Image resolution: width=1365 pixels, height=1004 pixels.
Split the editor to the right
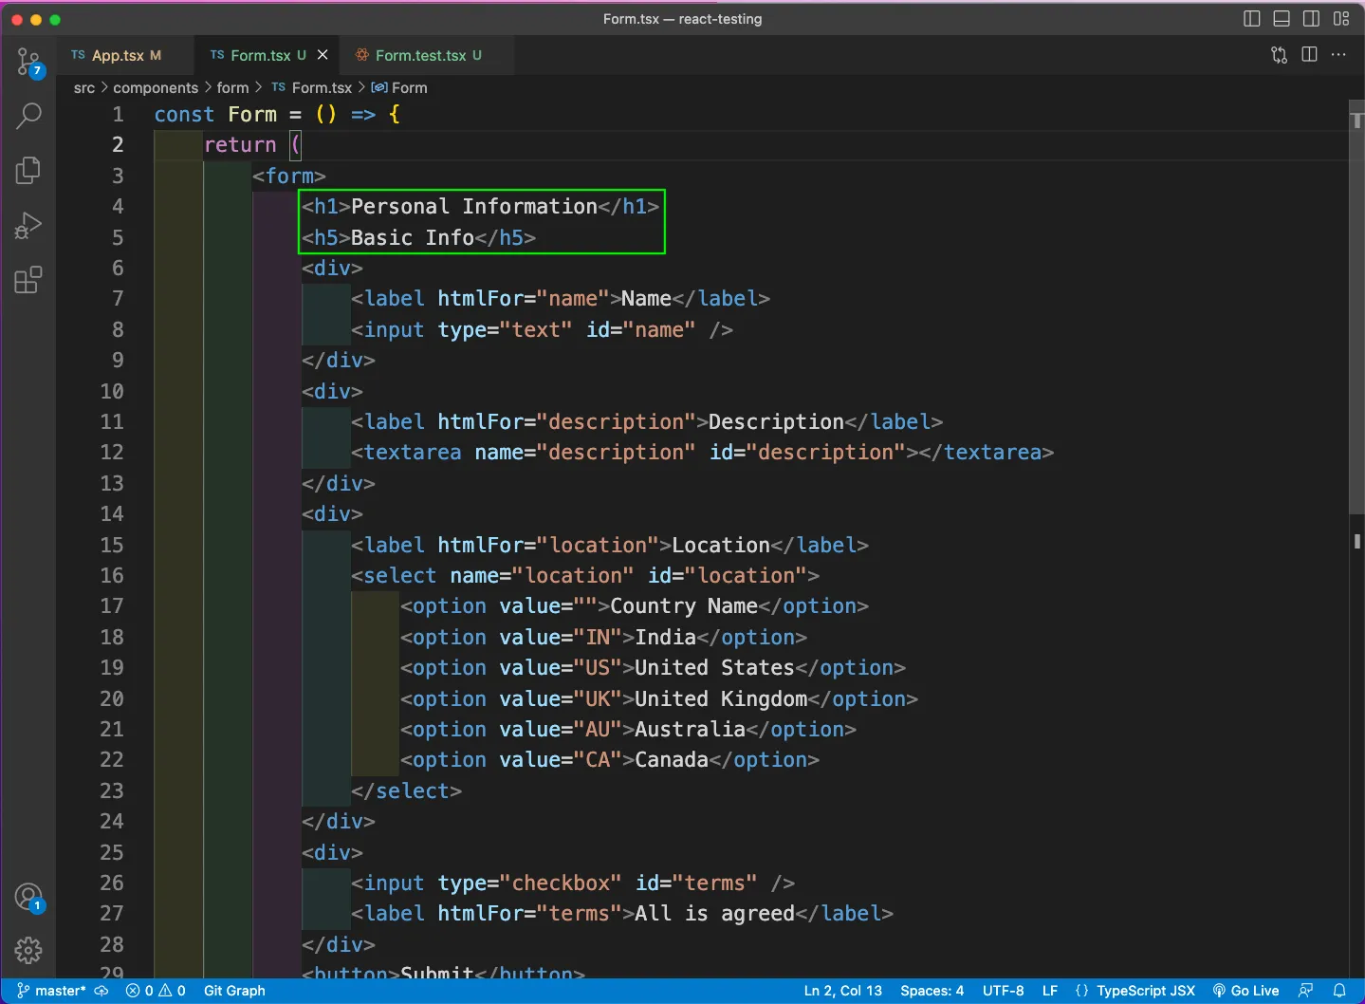[1309, 55]
